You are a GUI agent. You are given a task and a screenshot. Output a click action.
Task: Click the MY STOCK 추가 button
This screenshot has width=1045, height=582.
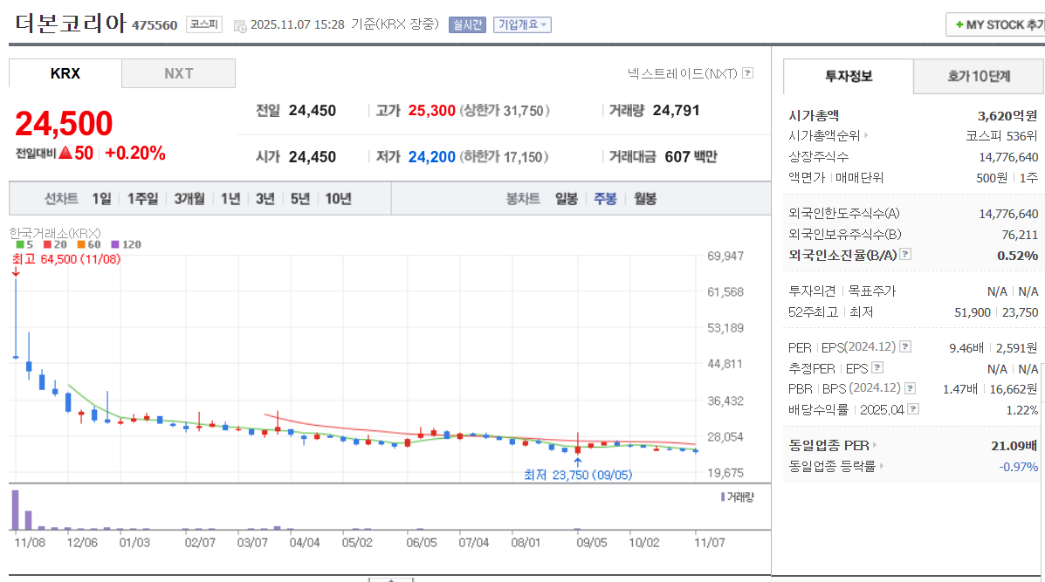click(x=996, y=24)
